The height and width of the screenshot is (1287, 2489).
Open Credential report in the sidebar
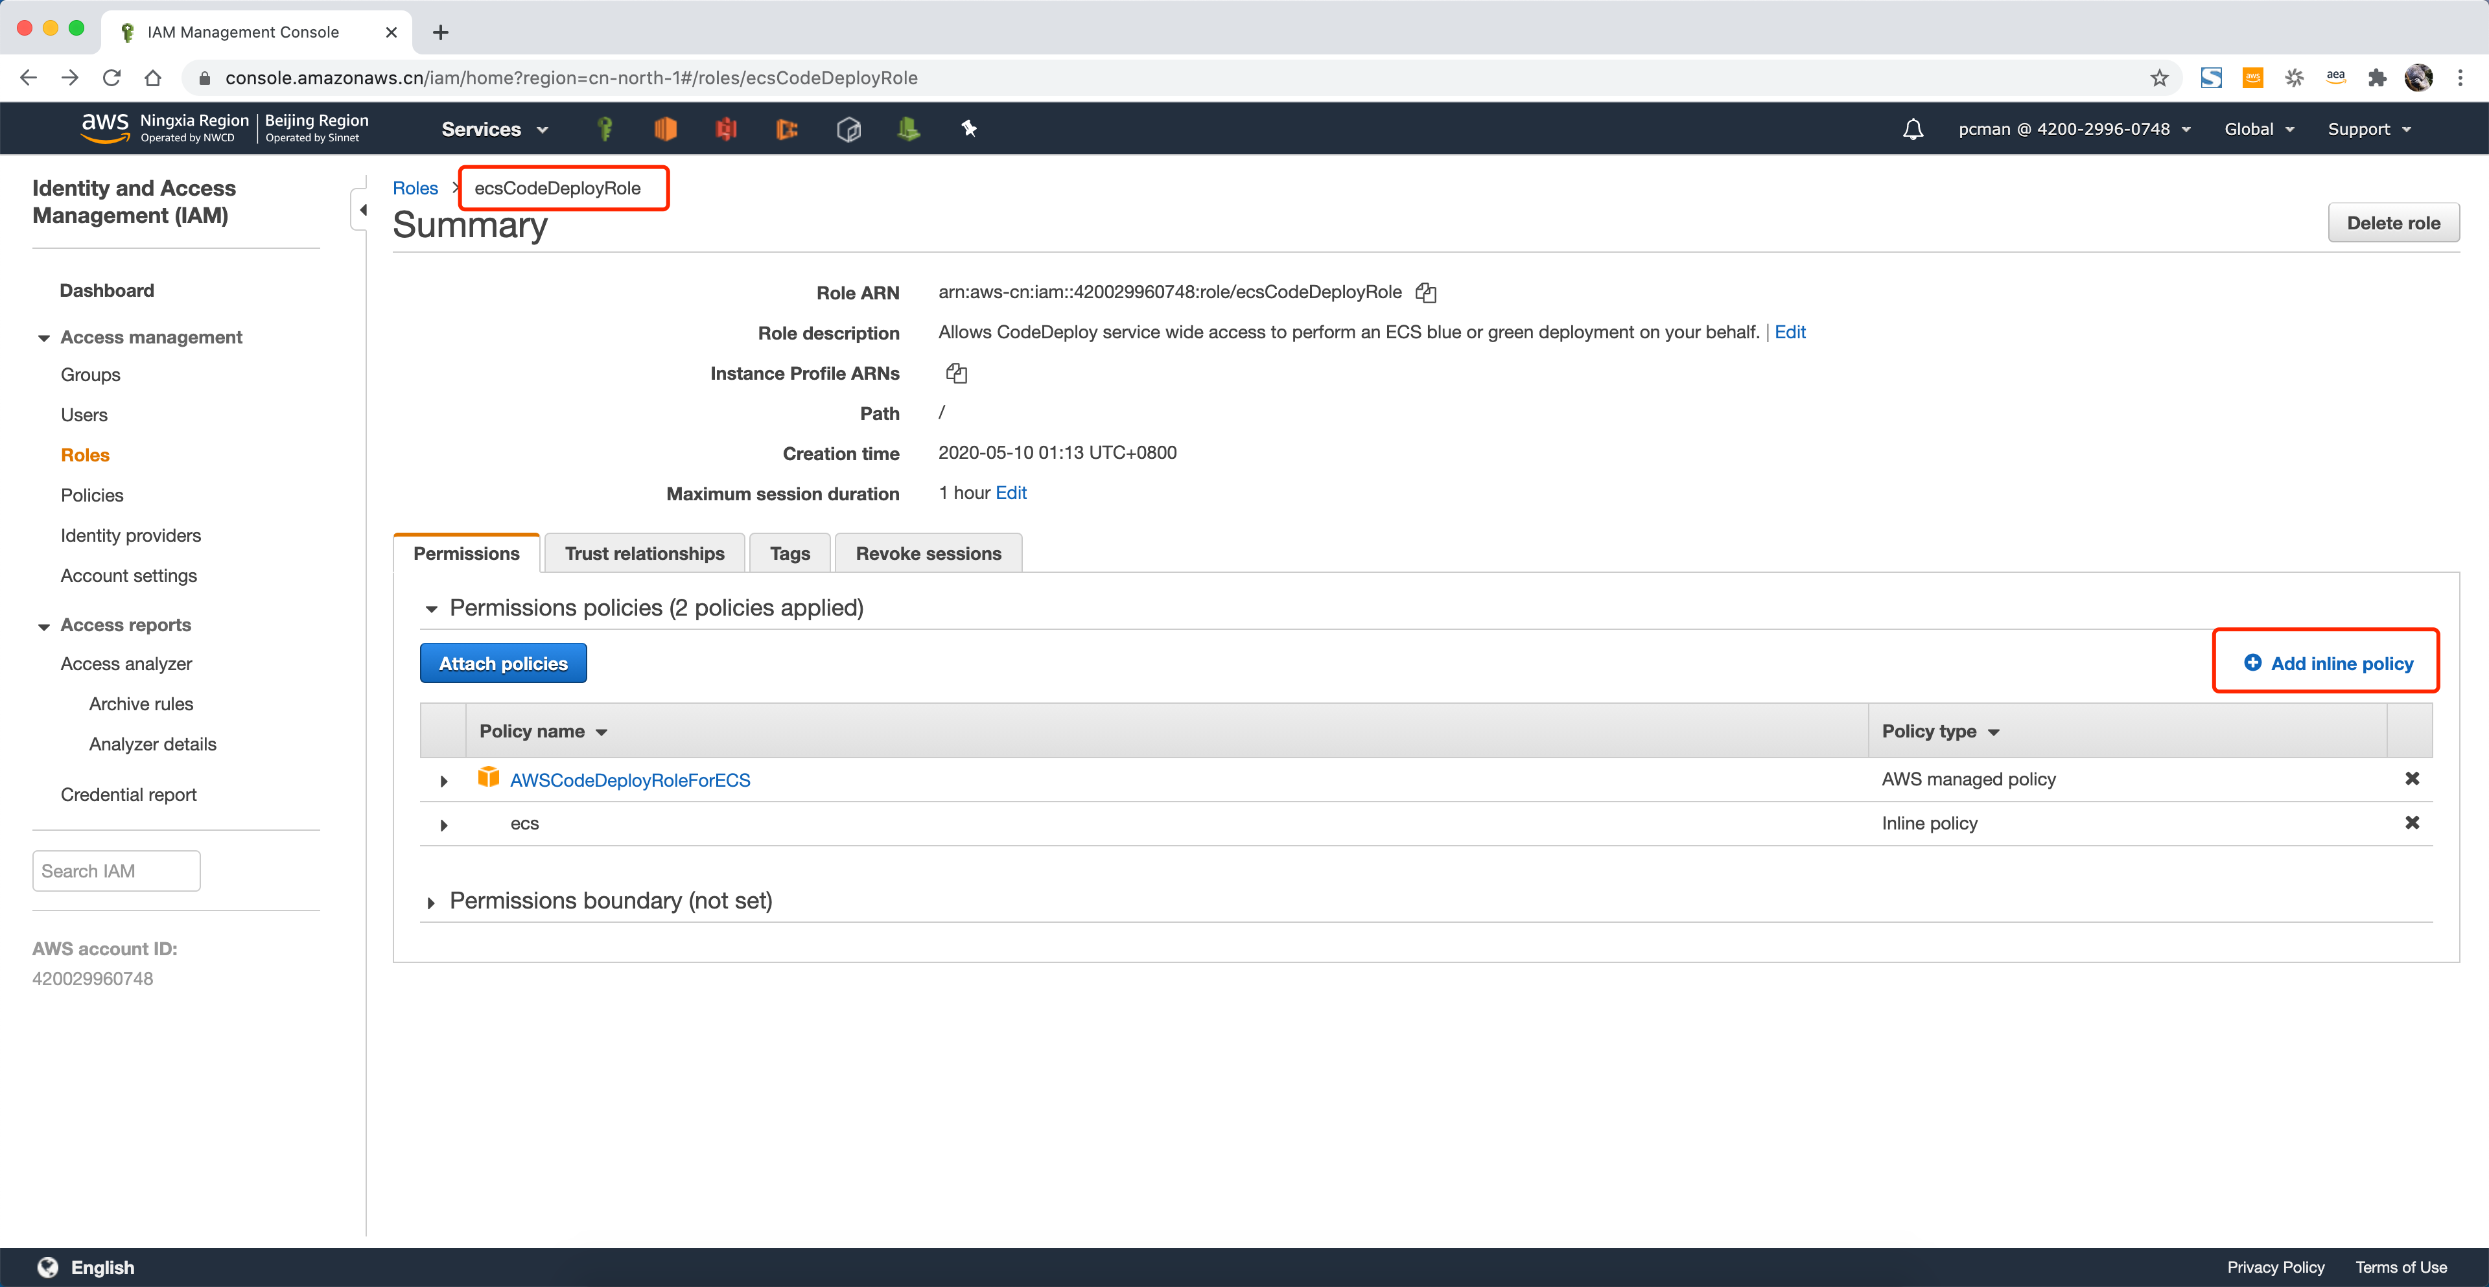[128, 794]
